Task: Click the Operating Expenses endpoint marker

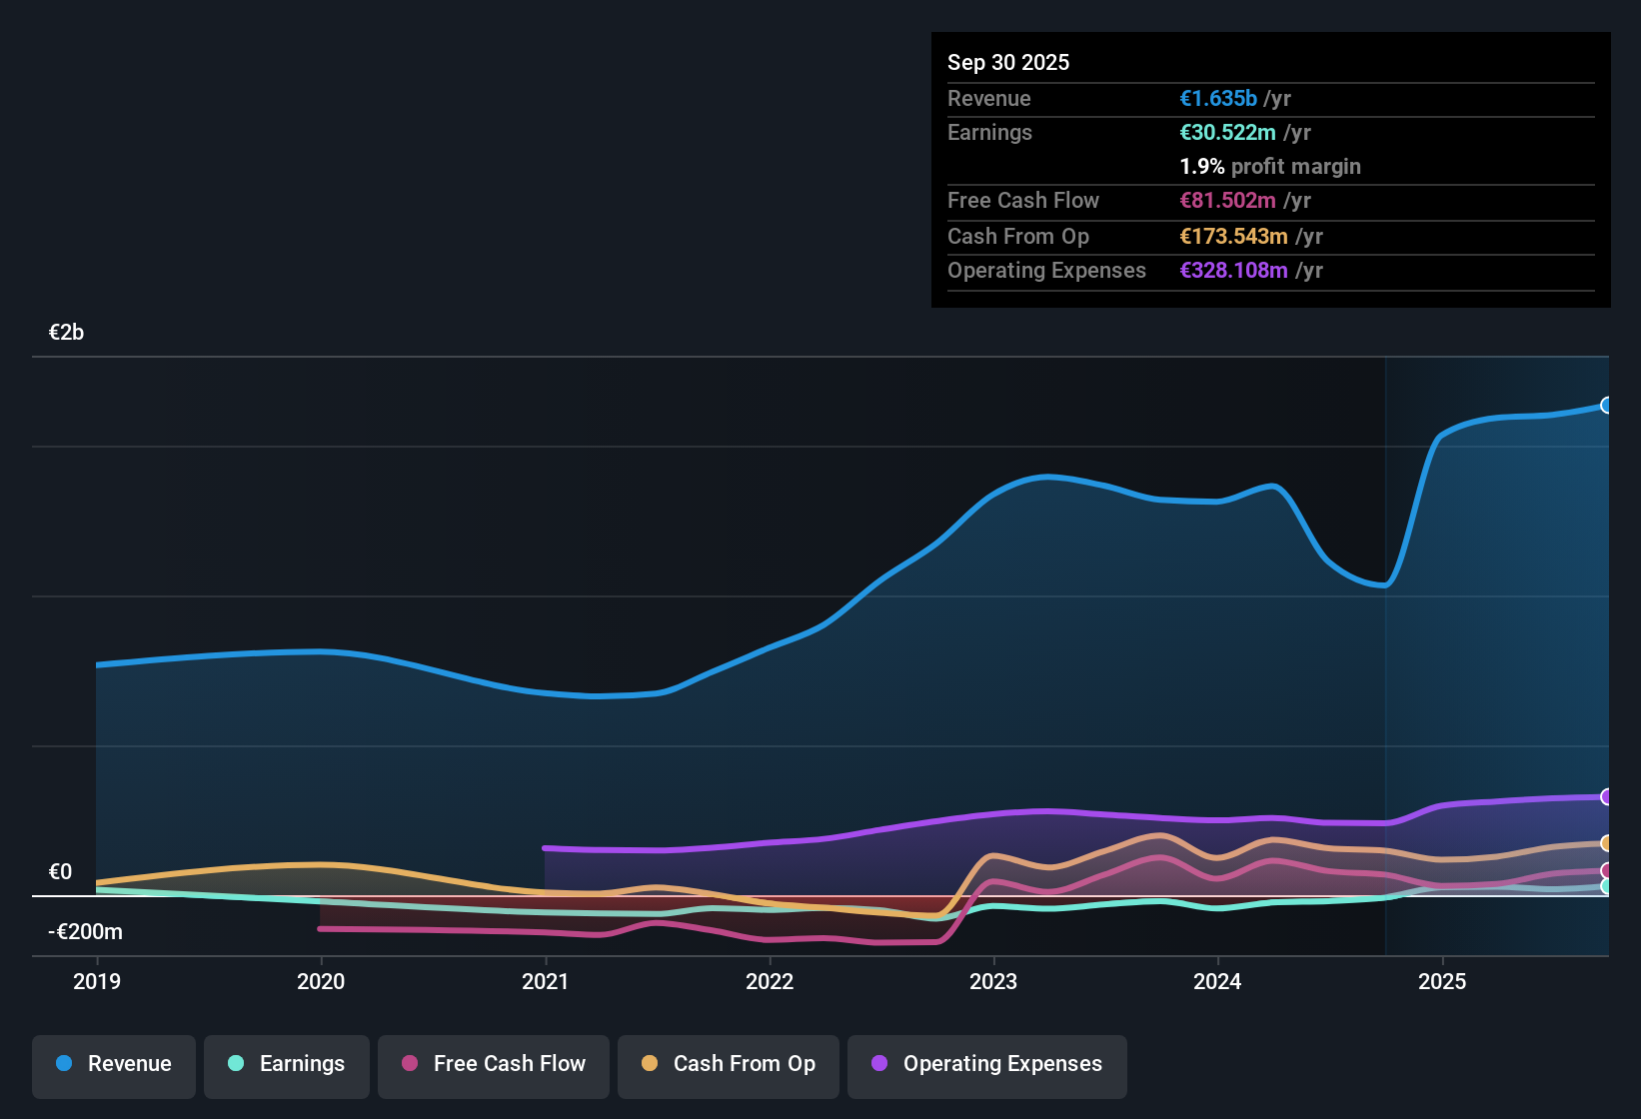Action: click(1607, 796)
